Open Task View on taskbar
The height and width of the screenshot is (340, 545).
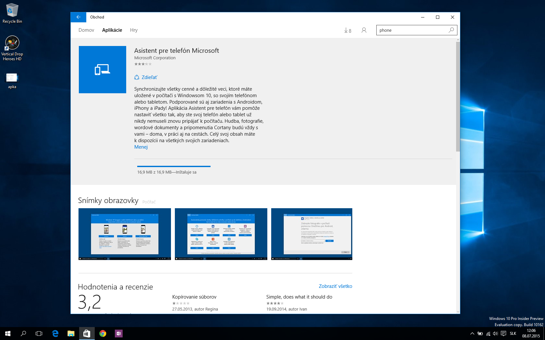pos(39,334)
